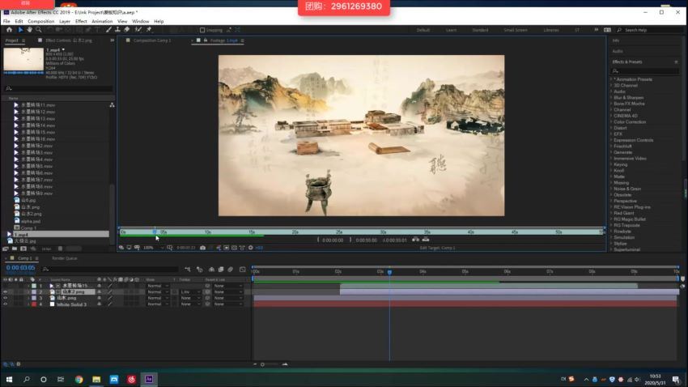Viewport: 688px width, 387px height.
Task: Open the viewer magnification 100% dropdown
Action: (x=154, y=248)
